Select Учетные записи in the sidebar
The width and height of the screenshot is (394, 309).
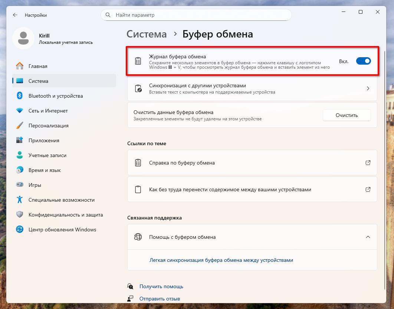coord(47,155)
